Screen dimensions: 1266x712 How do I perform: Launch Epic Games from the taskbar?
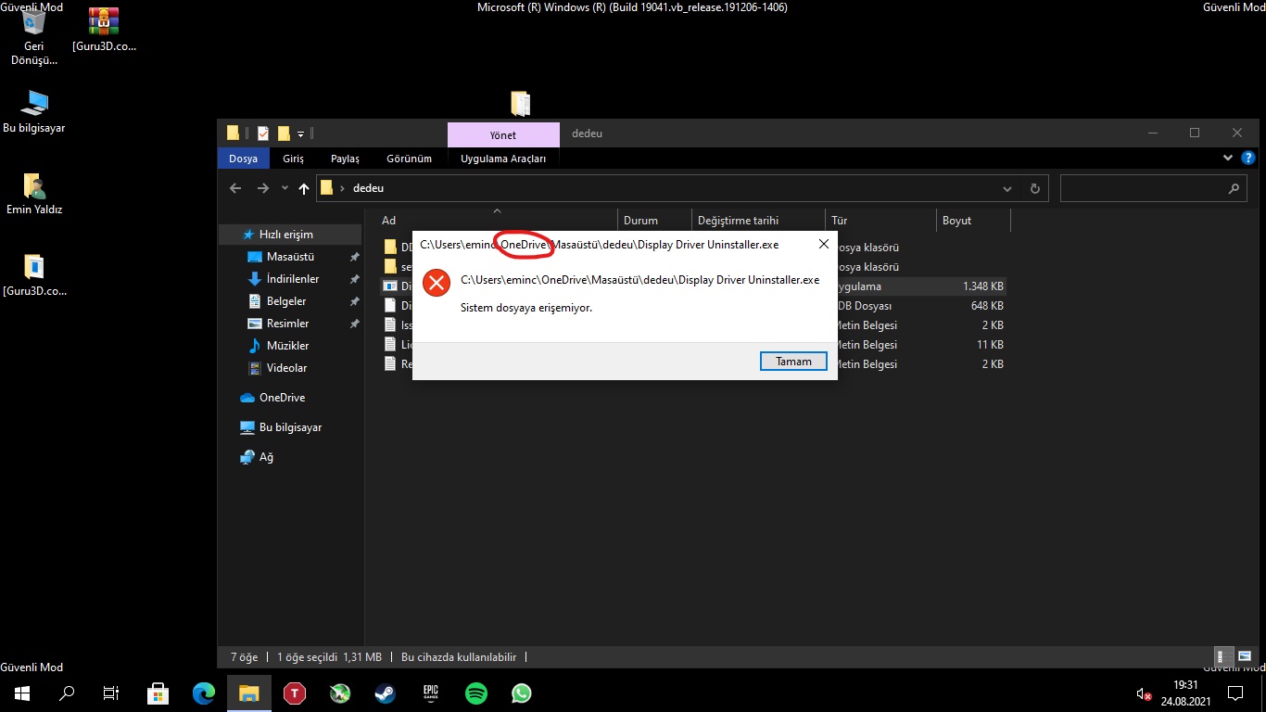point(430,693)
